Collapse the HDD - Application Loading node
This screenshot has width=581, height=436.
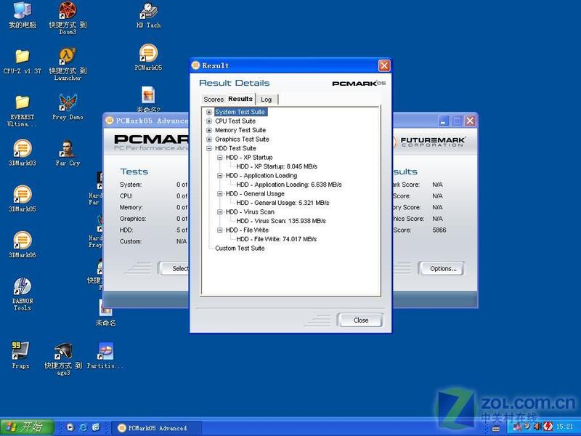point(220,175)
